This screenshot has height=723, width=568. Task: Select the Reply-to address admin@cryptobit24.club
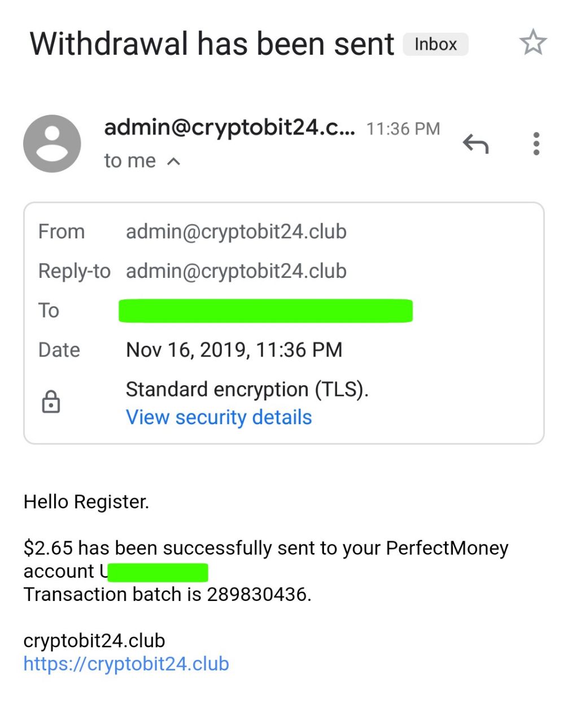pos(236,271)
